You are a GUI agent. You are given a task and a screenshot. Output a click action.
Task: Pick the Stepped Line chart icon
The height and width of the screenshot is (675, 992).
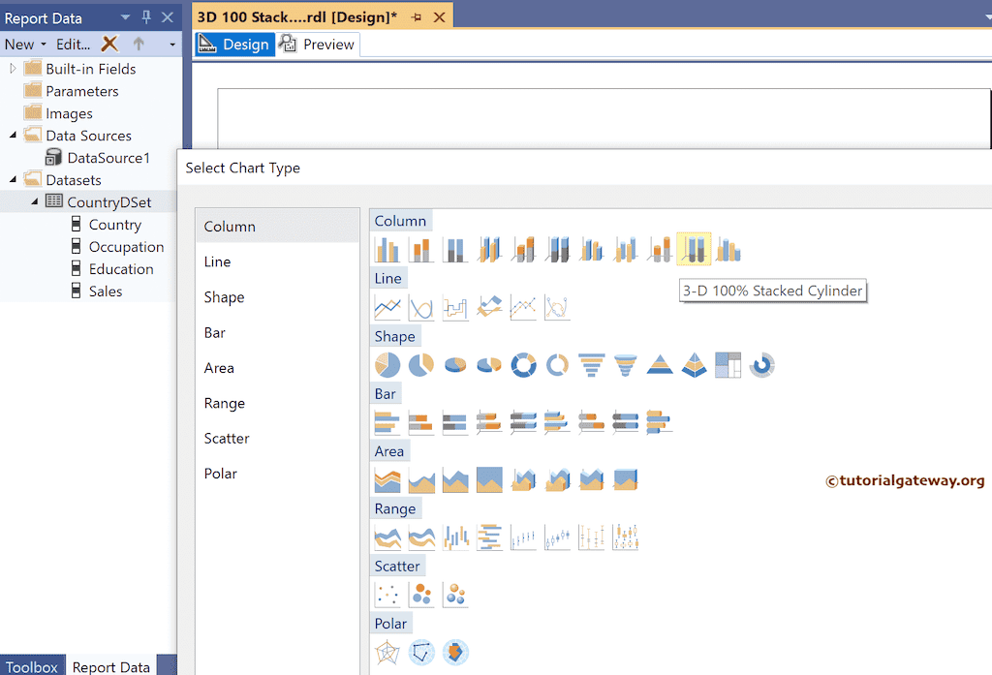(x=455, y=307)
